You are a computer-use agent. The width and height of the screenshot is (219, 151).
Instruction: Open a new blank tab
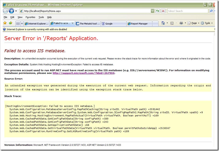155,24
